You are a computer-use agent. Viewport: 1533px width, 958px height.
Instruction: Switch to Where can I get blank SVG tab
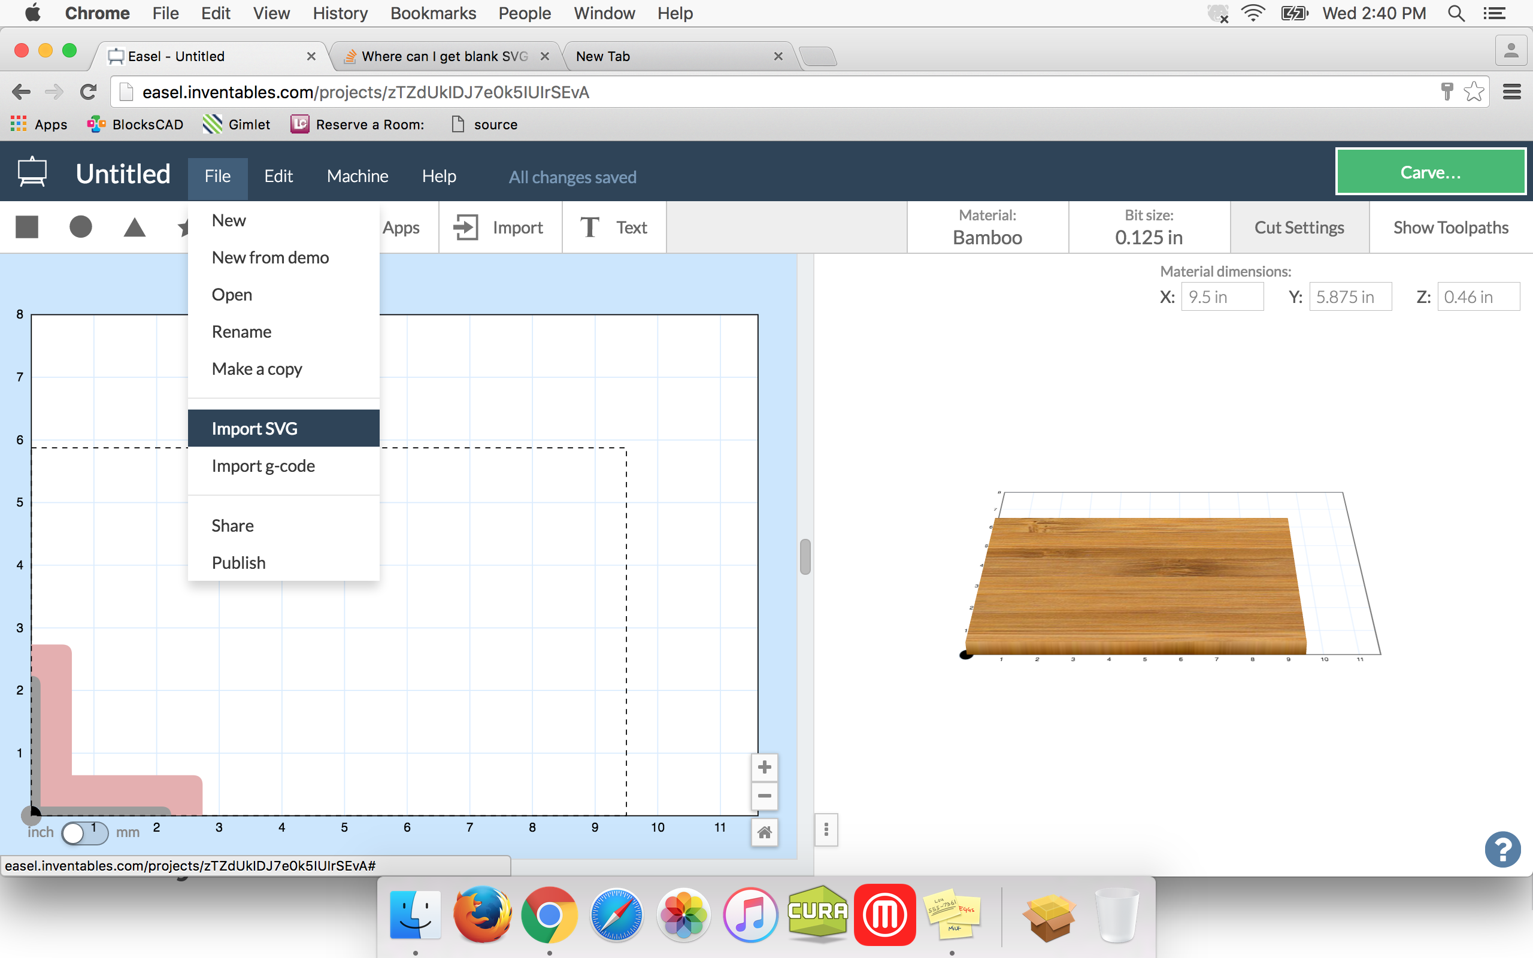445,56
